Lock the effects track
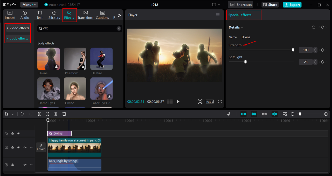This screenshot has height=176, width=332. point(12,133)
